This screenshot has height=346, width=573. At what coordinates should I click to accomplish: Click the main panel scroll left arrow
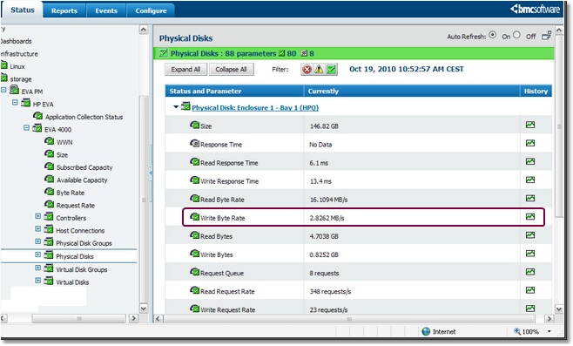click(158, 319)
